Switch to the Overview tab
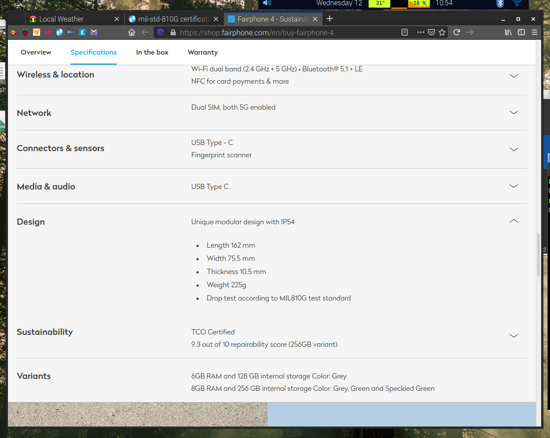 (36, 52)
